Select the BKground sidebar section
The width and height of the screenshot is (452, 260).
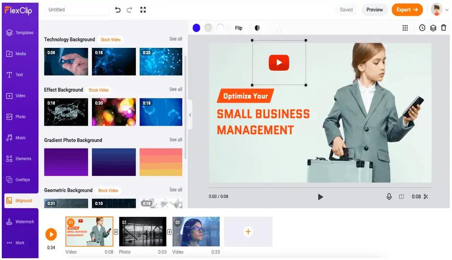(x=21, y=200)
